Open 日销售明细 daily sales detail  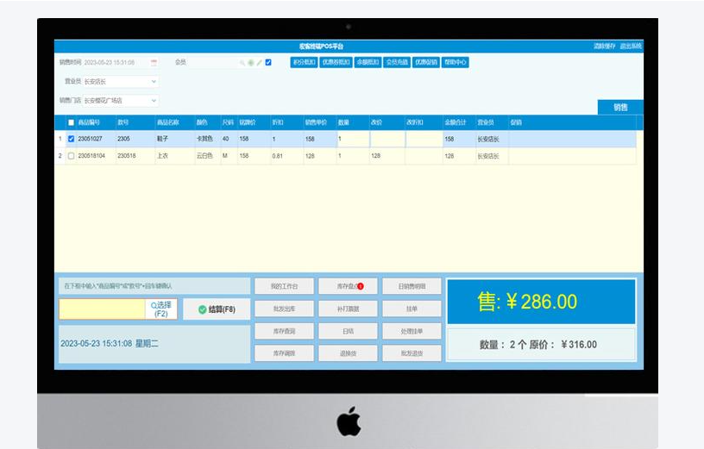pyautogui.click(x=412, y=286)
